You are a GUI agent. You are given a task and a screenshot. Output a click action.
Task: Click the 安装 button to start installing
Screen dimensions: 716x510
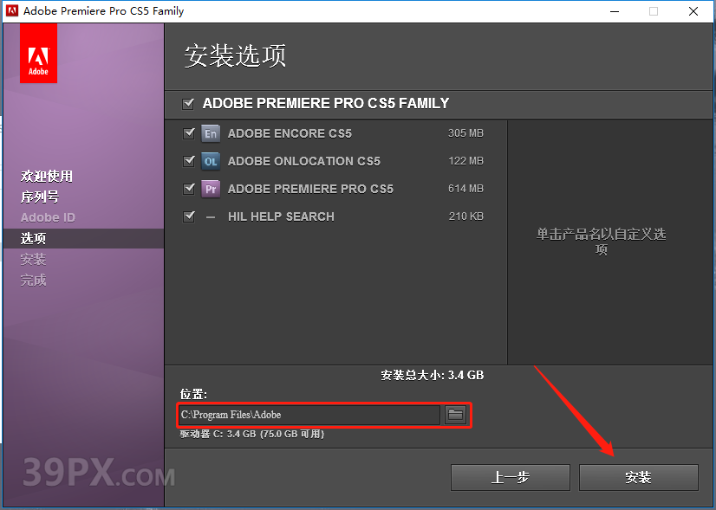click(639, 477)
